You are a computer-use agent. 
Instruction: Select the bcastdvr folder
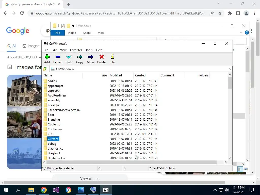pyautogui.click(x=53, y=105)
